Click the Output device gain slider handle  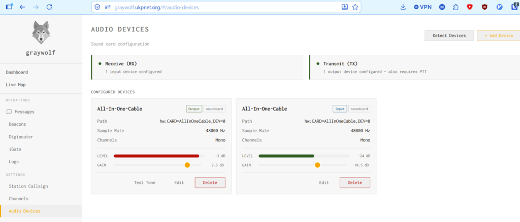point(187,165)
